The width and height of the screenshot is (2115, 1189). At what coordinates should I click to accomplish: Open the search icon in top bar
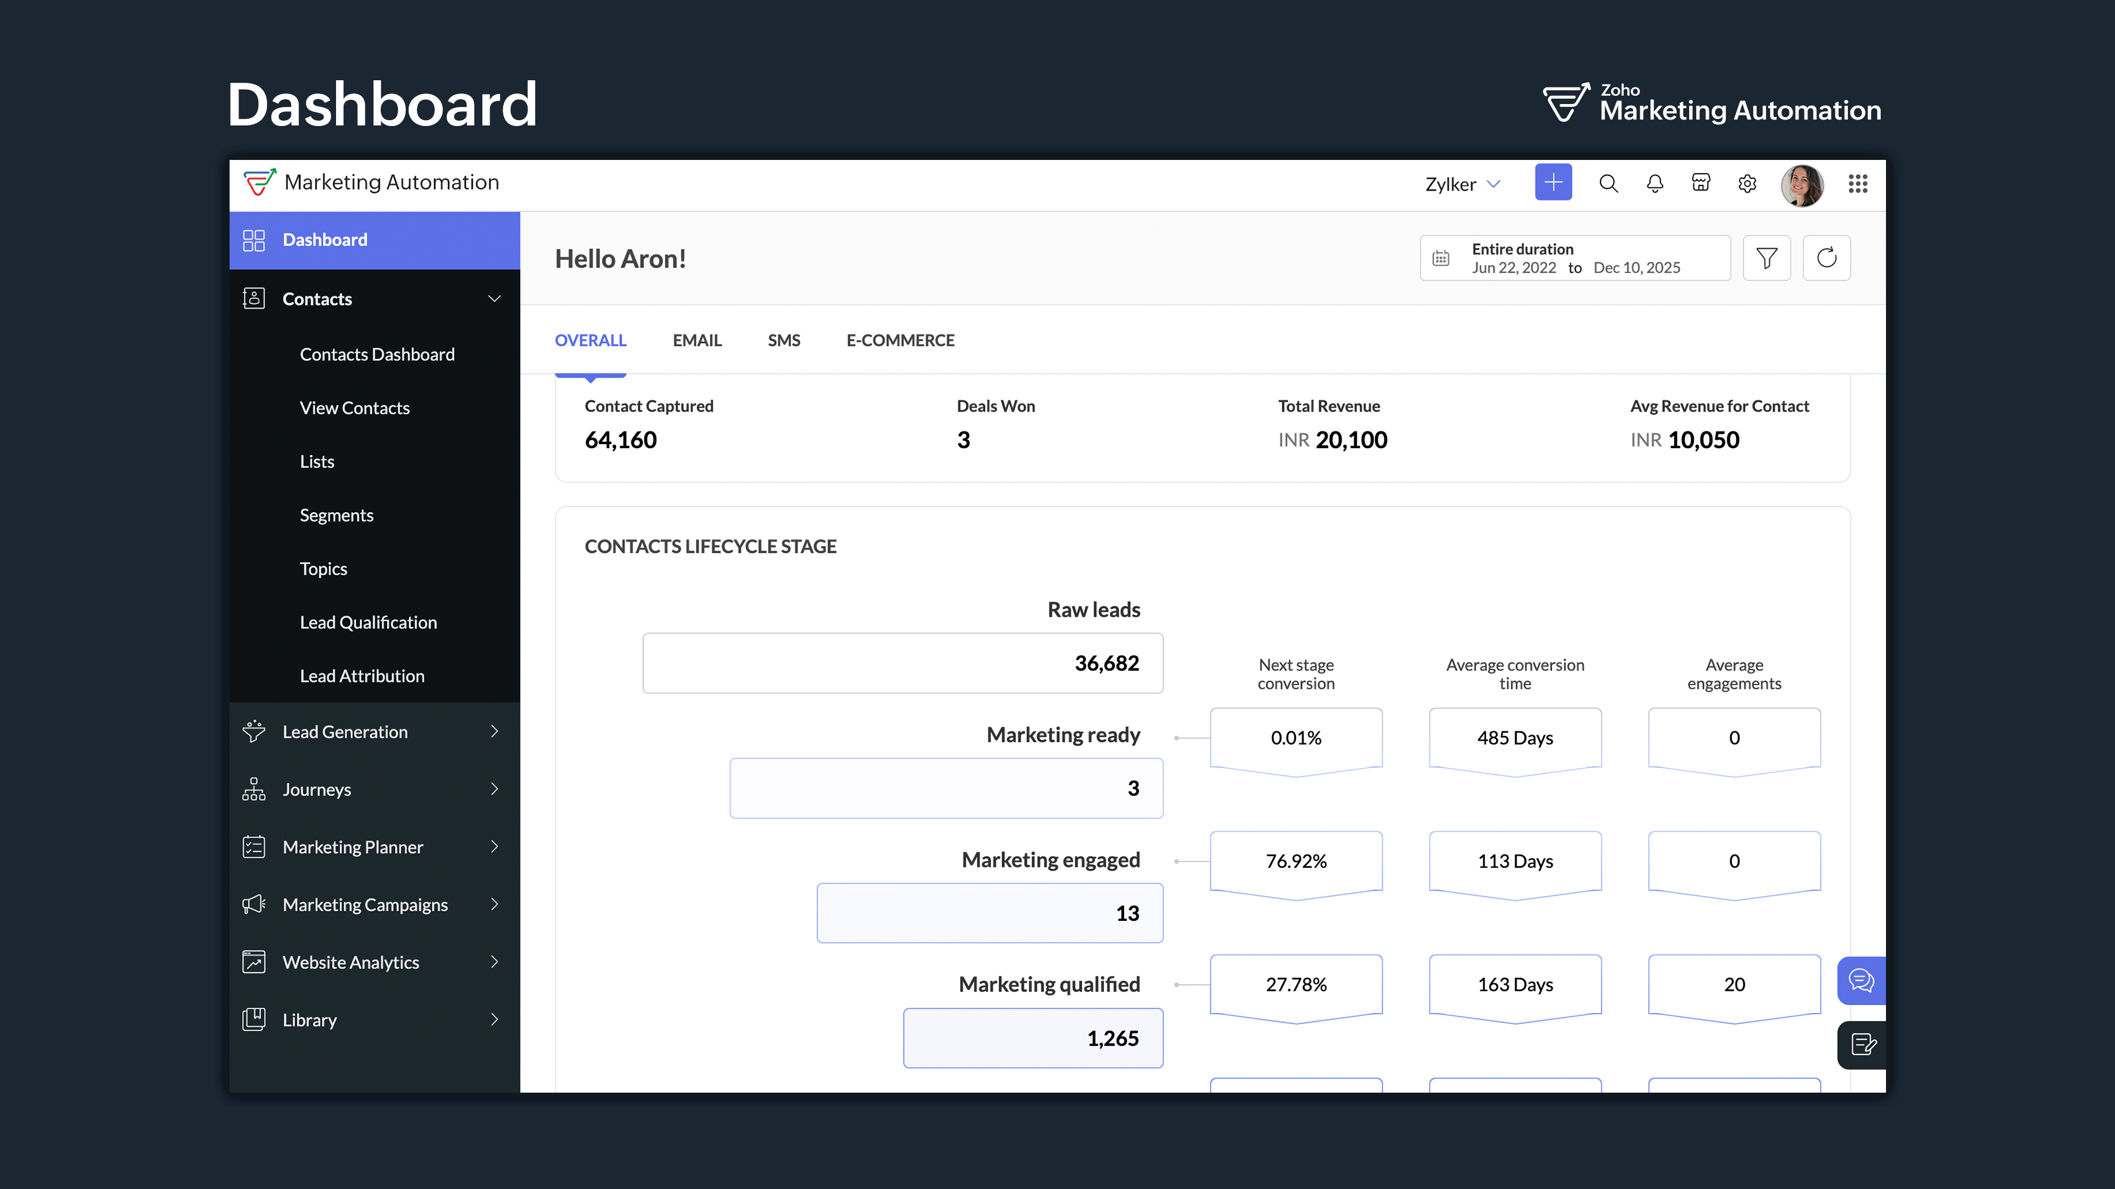click(1608, 184)
